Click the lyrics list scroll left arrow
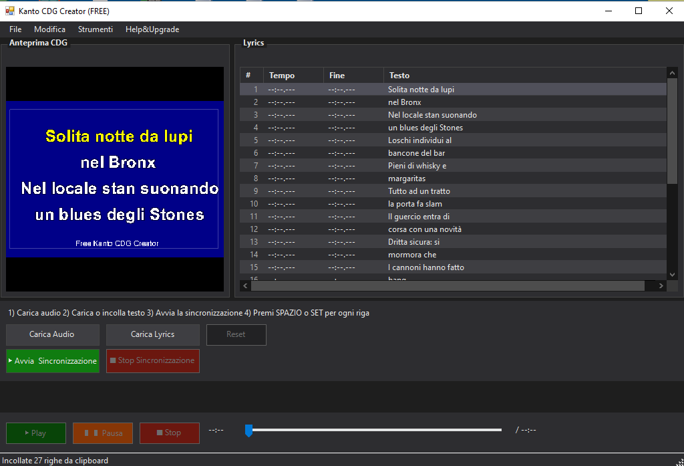 click(245, 285)
